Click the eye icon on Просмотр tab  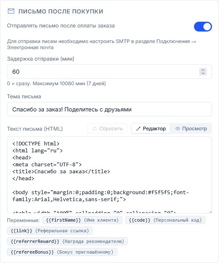tap(178, 129)
